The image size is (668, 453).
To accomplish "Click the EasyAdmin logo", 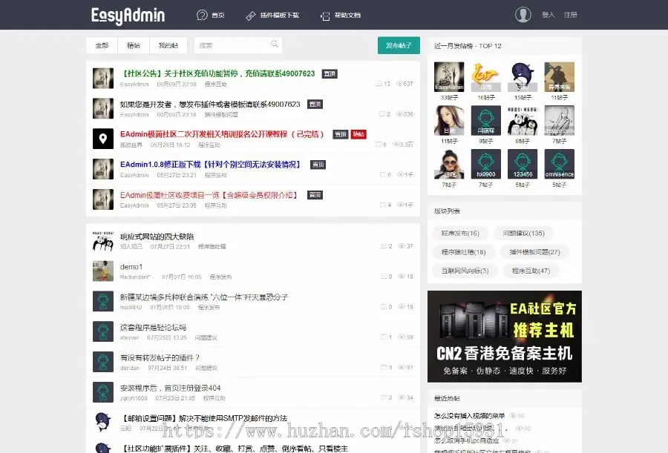I will click(x=128, y=15).
